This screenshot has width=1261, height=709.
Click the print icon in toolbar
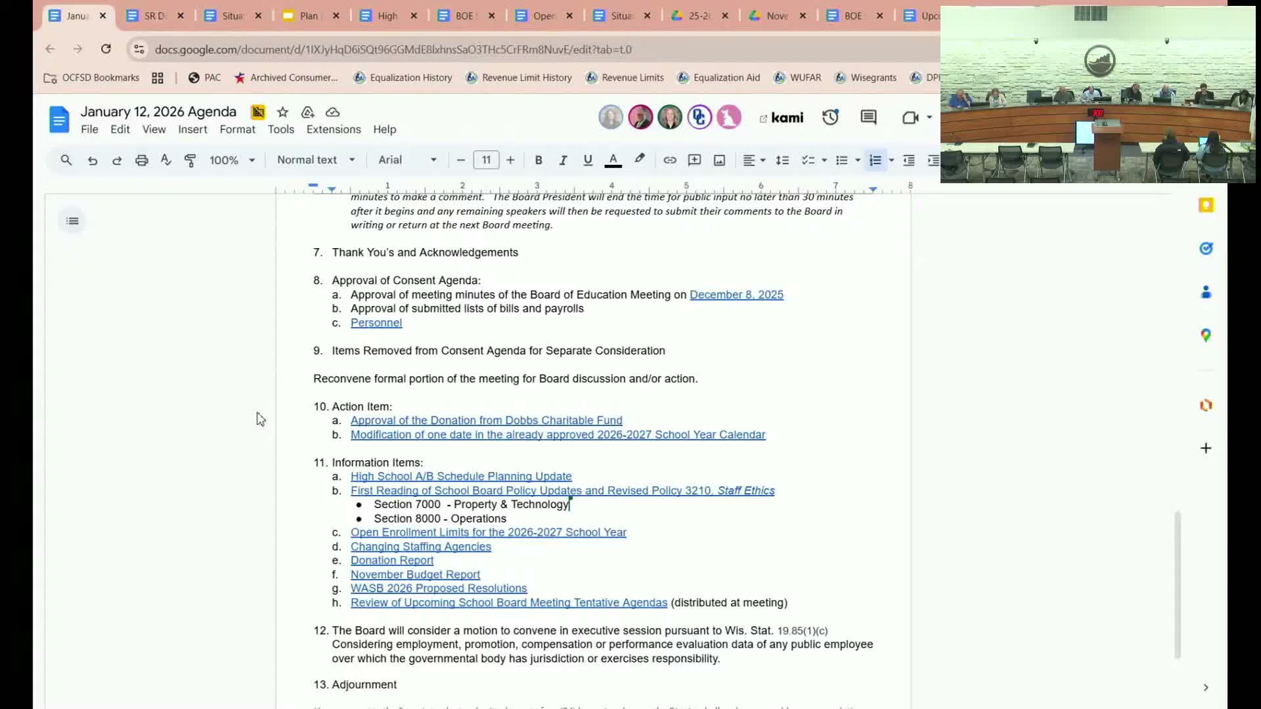coord(141,160)
